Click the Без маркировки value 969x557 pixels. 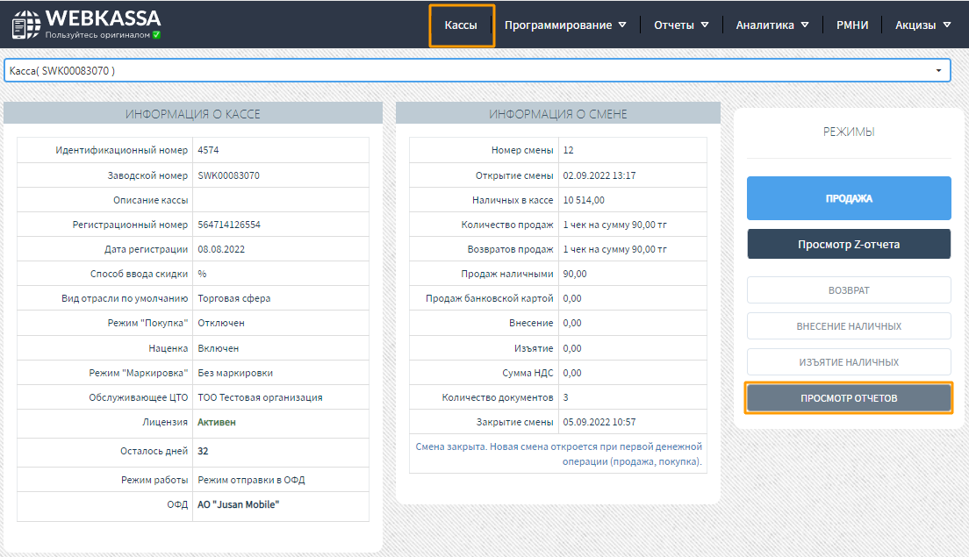click(x=235, y=373)
